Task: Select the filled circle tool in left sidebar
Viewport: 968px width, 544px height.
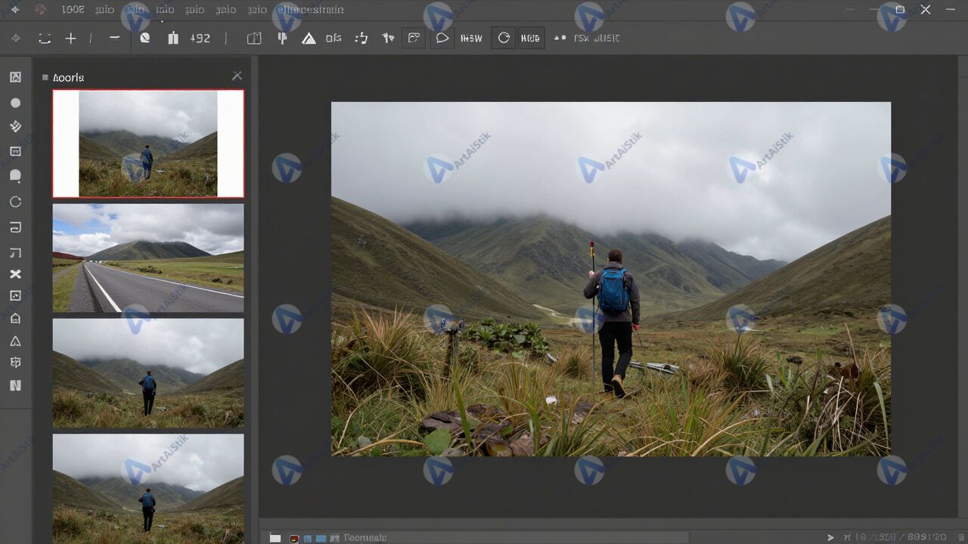Action: point(15,103)
